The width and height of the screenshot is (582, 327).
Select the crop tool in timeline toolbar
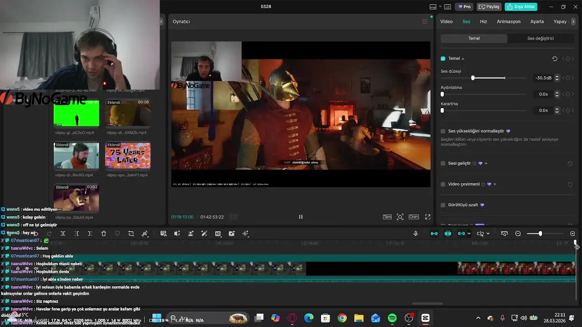pyautogui.click(x=131, y=233)
